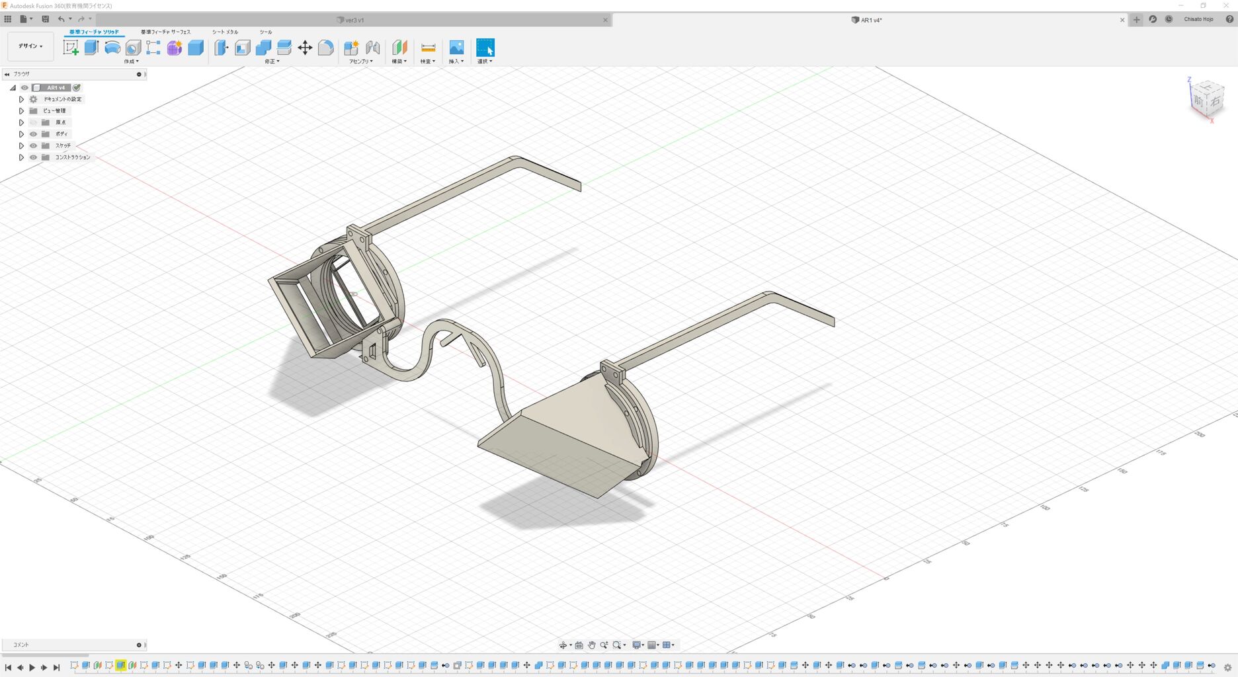The width and height of the screenshot is (1238, 677).
Task: Select the Revolve tool
Action: [112, 48]
